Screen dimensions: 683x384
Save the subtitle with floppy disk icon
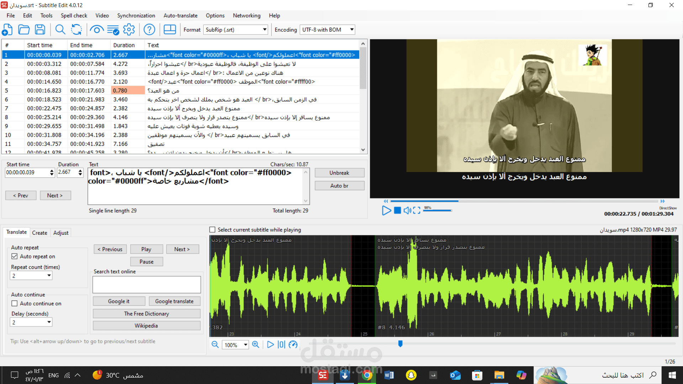[40, 30]
